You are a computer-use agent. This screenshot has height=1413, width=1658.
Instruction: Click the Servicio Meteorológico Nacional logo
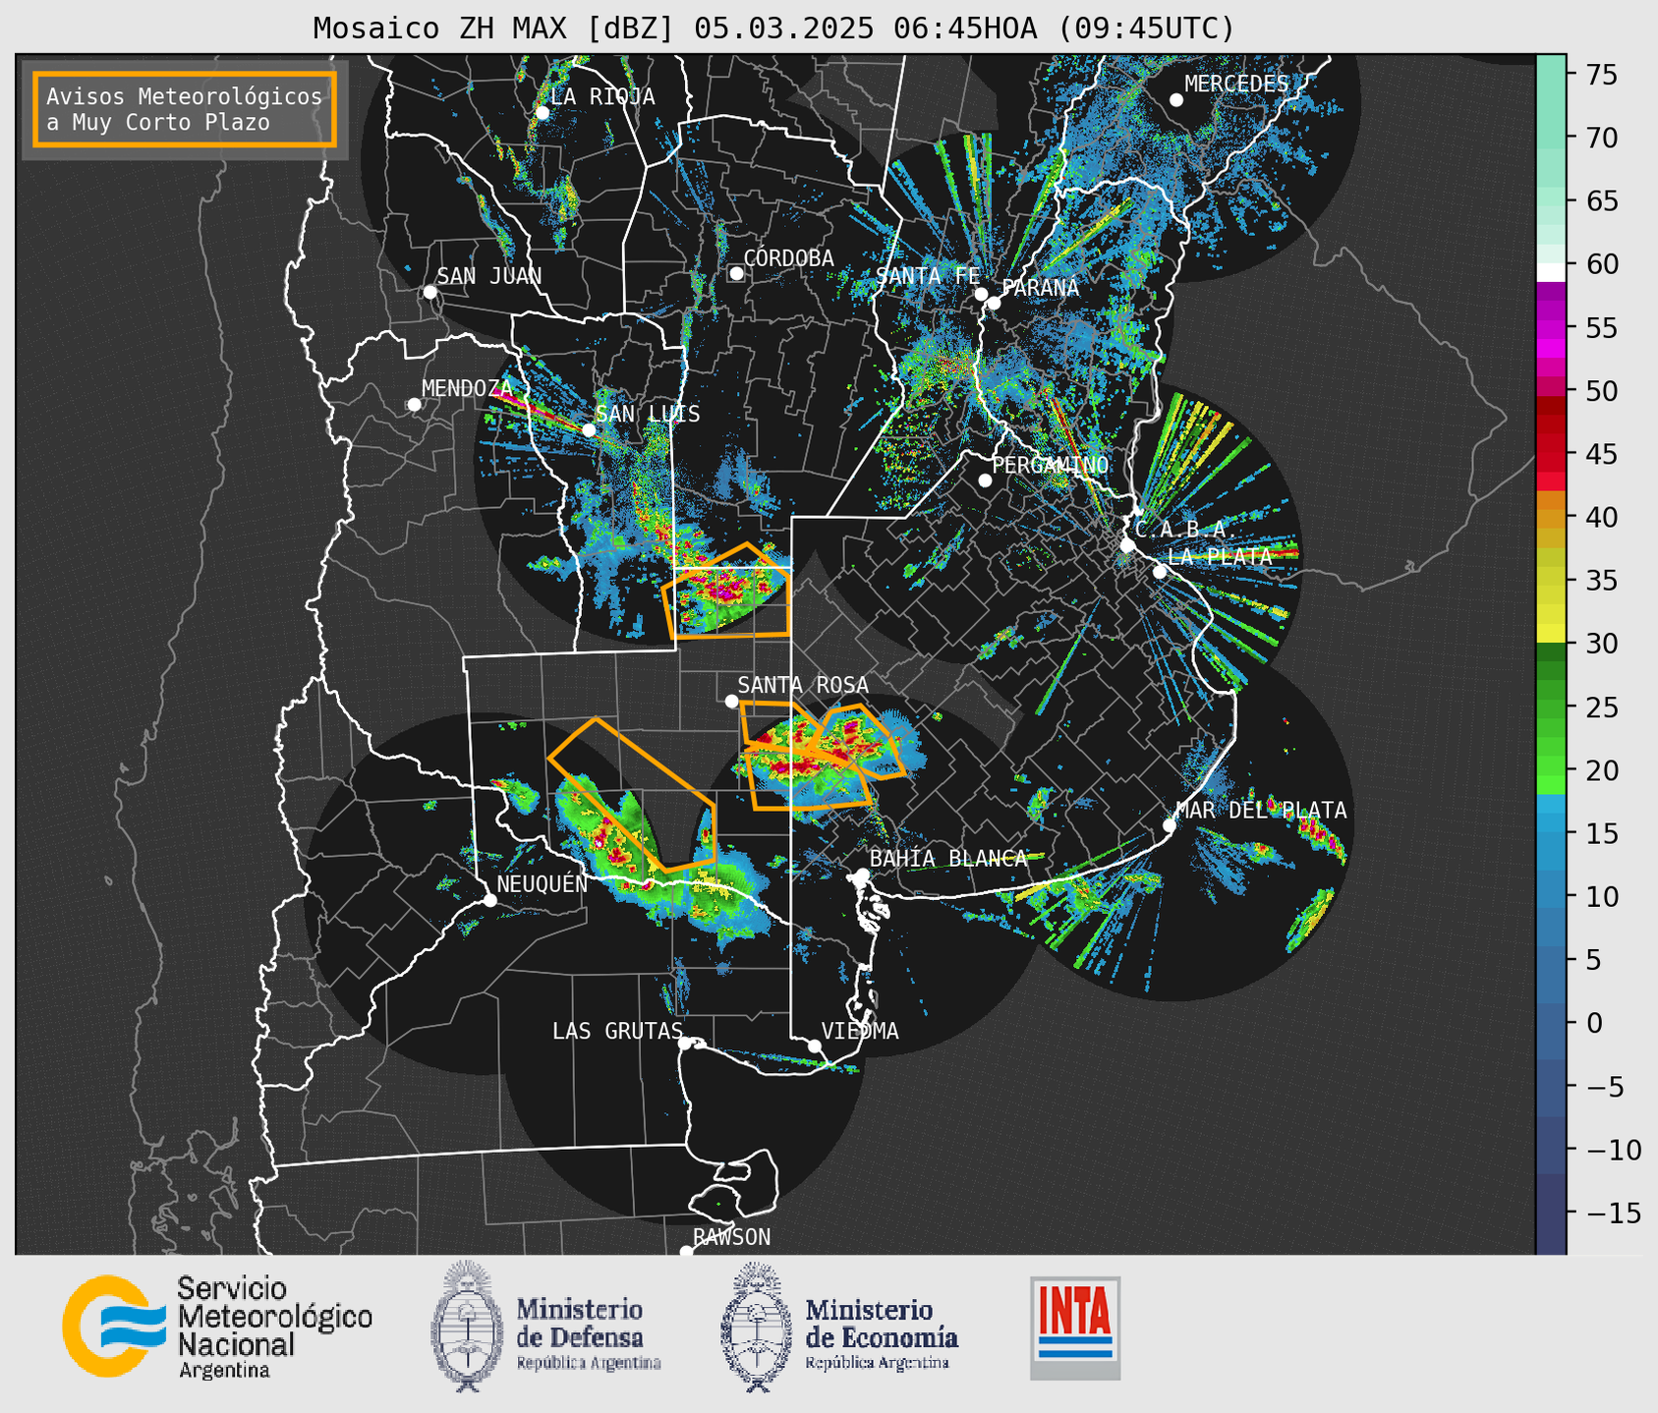coord(217,1327)
